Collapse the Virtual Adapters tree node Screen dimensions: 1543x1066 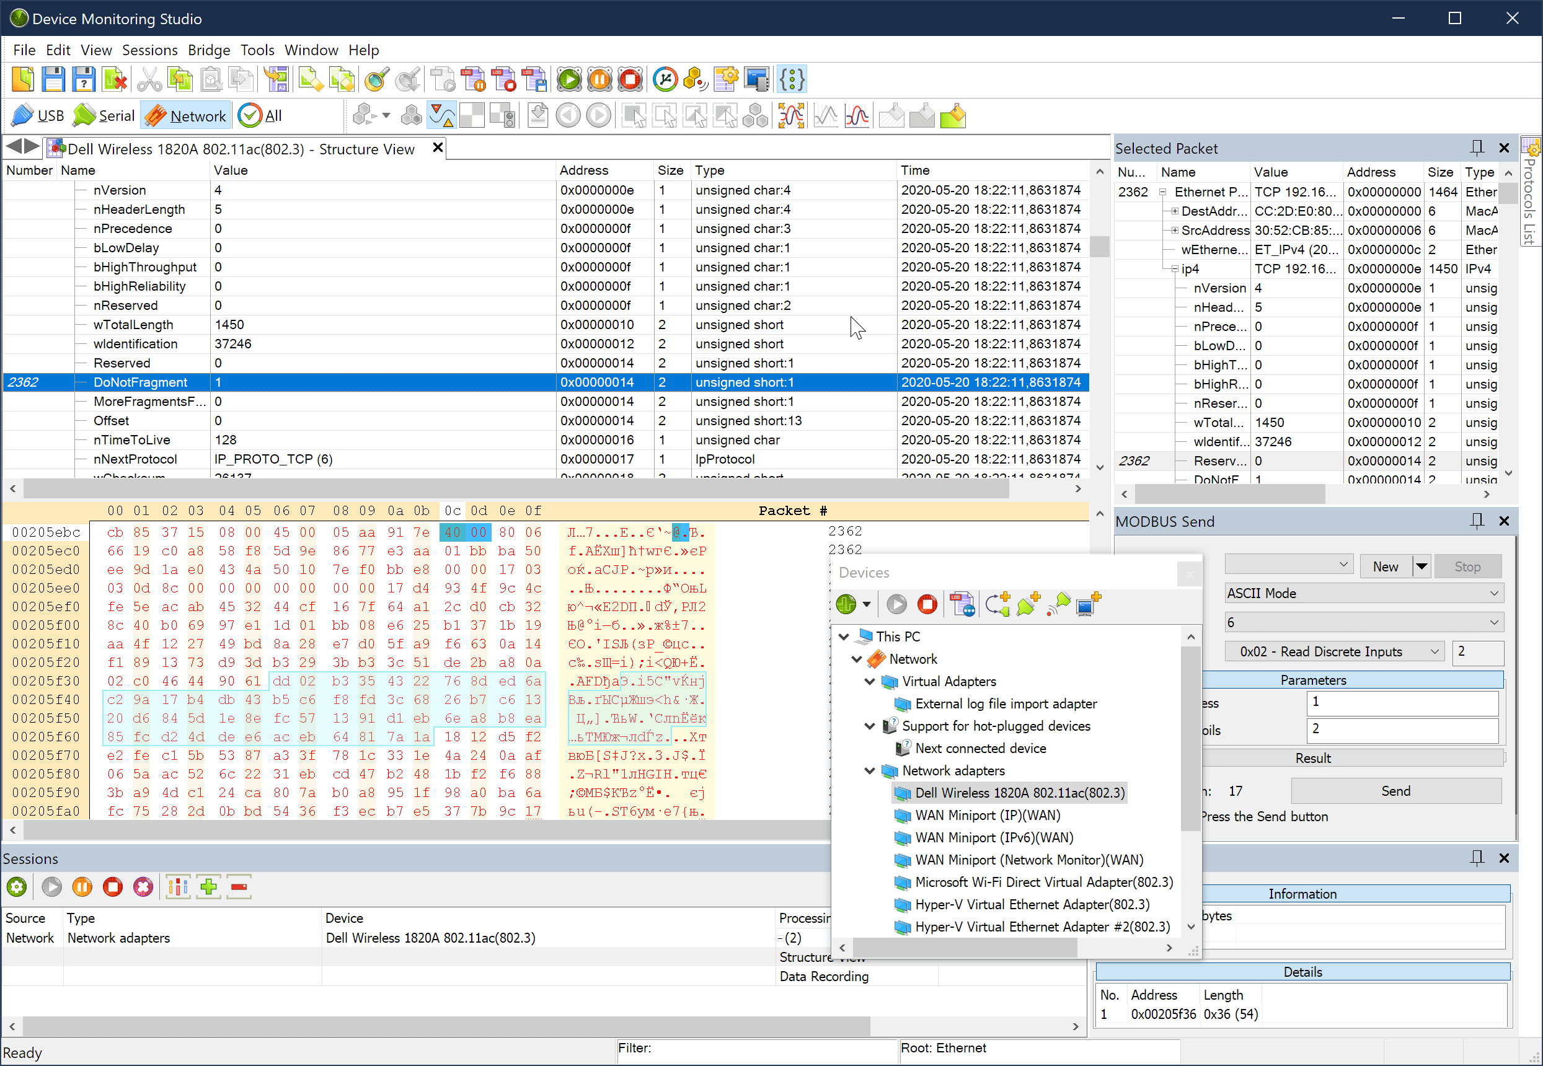tap(870, 681)
